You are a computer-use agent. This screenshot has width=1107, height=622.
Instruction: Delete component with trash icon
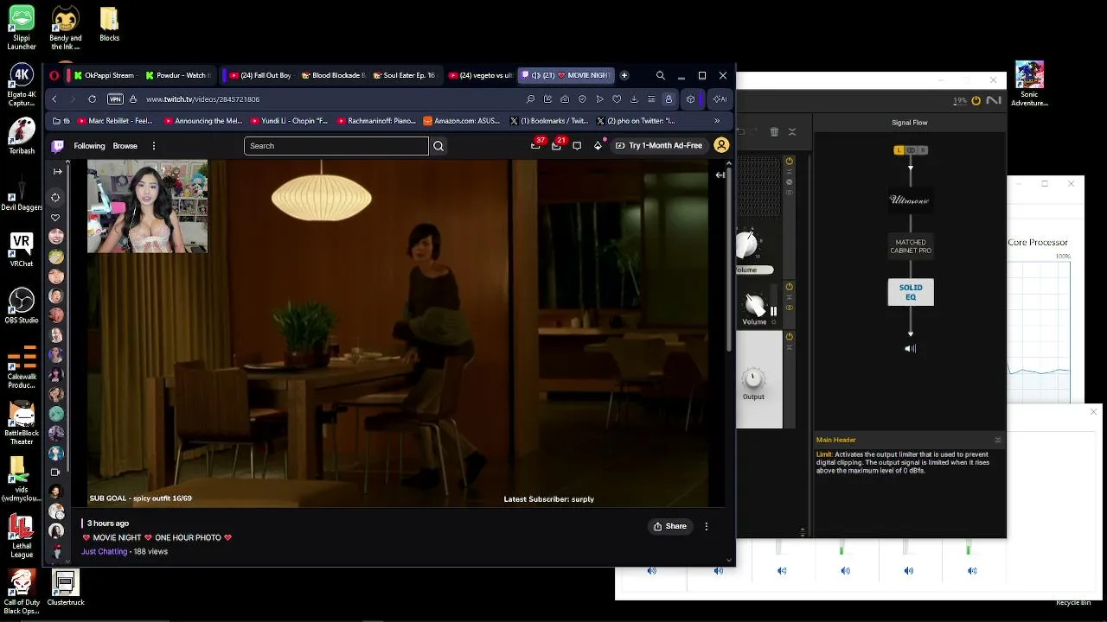[774, 132]
